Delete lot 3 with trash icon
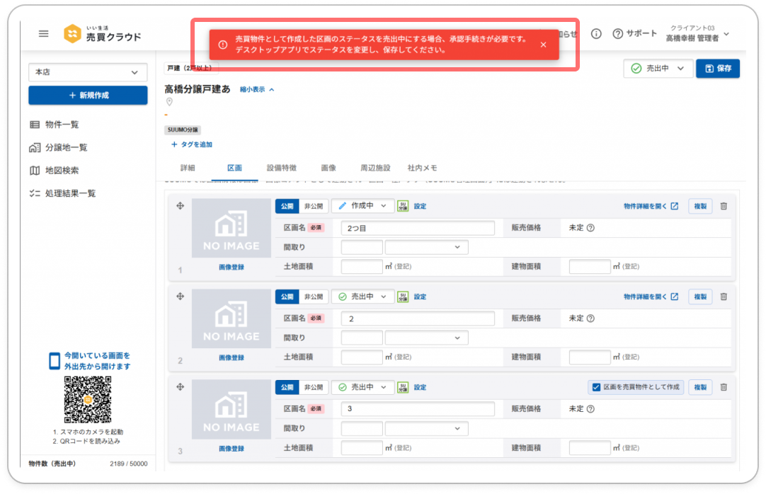Viewport: 766px width, 494px height. pos(724,387)
